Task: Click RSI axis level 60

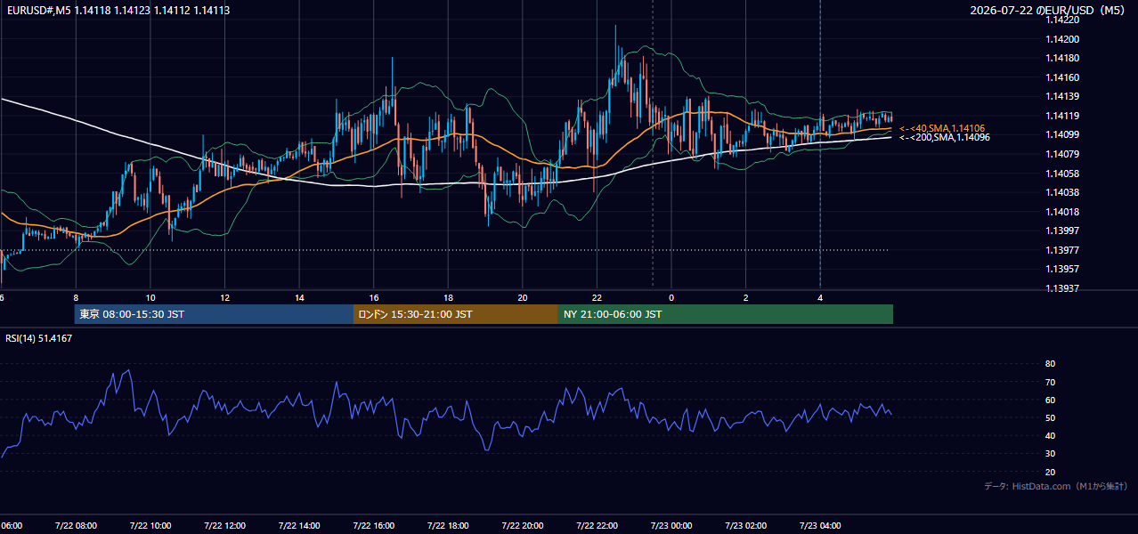Action: (x=1050, y=400)
